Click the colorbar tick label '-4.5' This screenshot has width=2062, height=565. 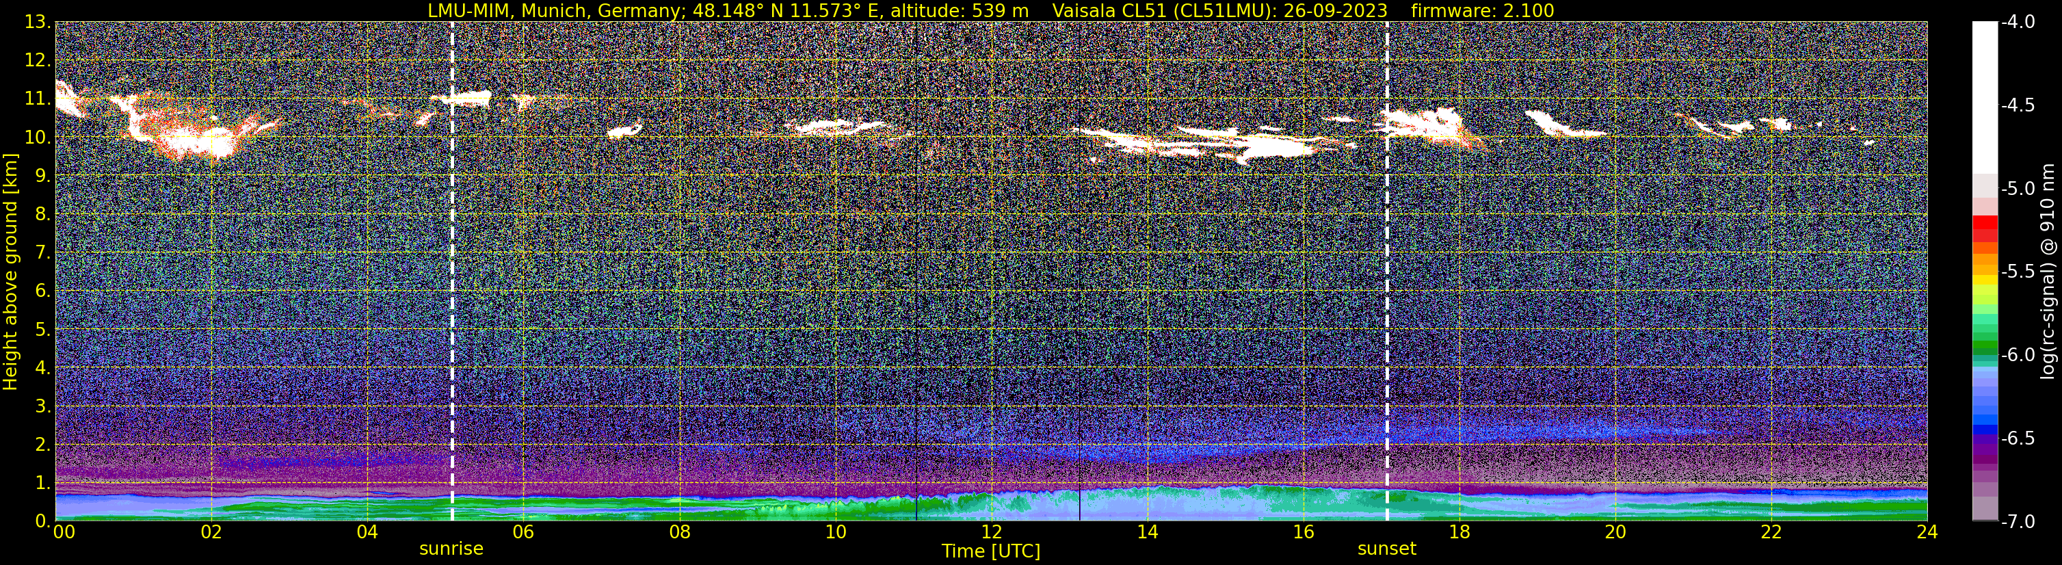click(2017, 105)
